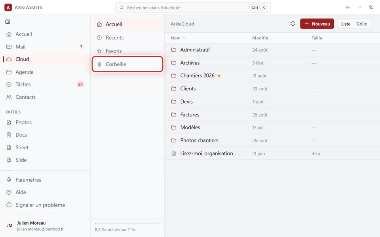Click Signaler un problème
The image size is (380, 237).
[x=45, y=205]
